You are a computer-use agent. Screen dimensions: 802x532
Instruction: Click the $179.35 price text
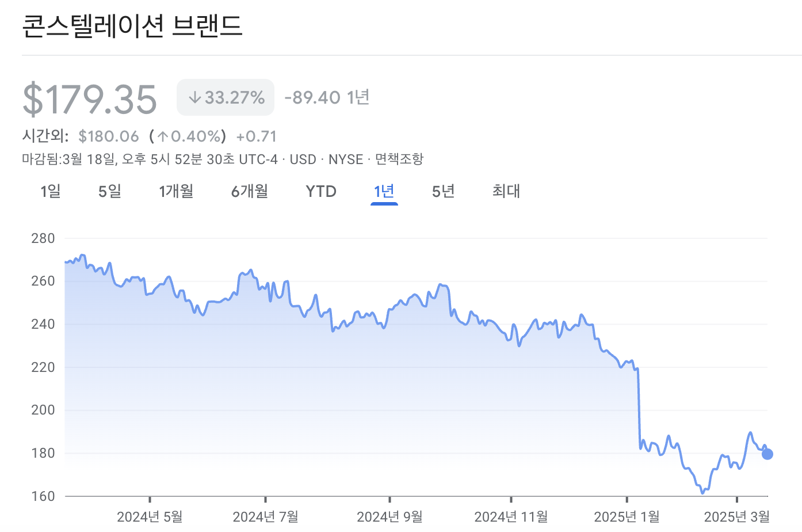point(89,97)
